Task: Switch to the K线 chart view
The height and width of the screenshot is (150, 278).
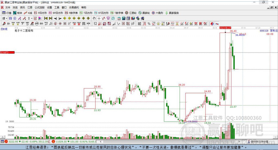Action: (x=28, y=13)
